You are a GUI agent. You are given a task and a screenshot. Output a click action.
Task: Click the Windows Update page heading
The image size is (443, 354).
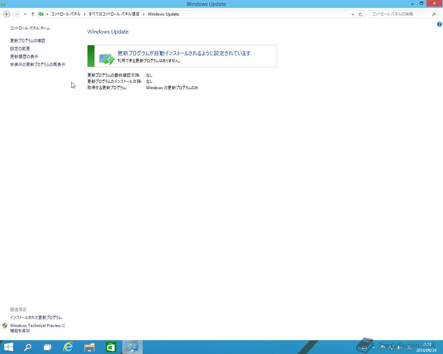coord(108,32)
